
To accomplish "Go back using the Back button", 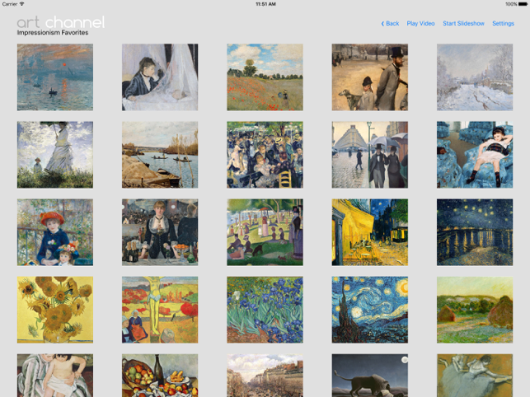I will click(x=390, y=23).
